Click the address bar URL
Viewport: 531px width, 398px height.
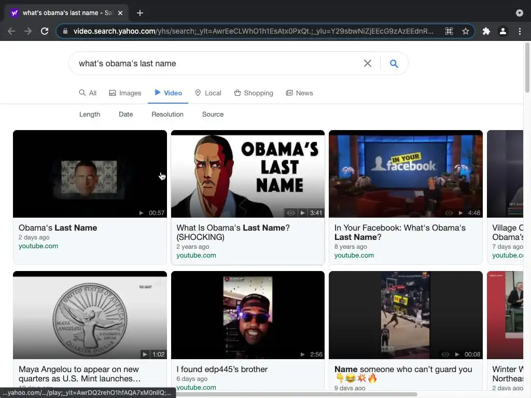coord(253,31)
